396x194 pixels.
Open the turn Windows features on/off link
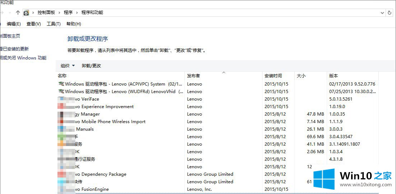point(23,58)
